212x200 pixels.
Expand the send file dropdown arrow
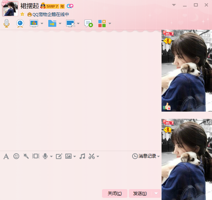(60, 24)
